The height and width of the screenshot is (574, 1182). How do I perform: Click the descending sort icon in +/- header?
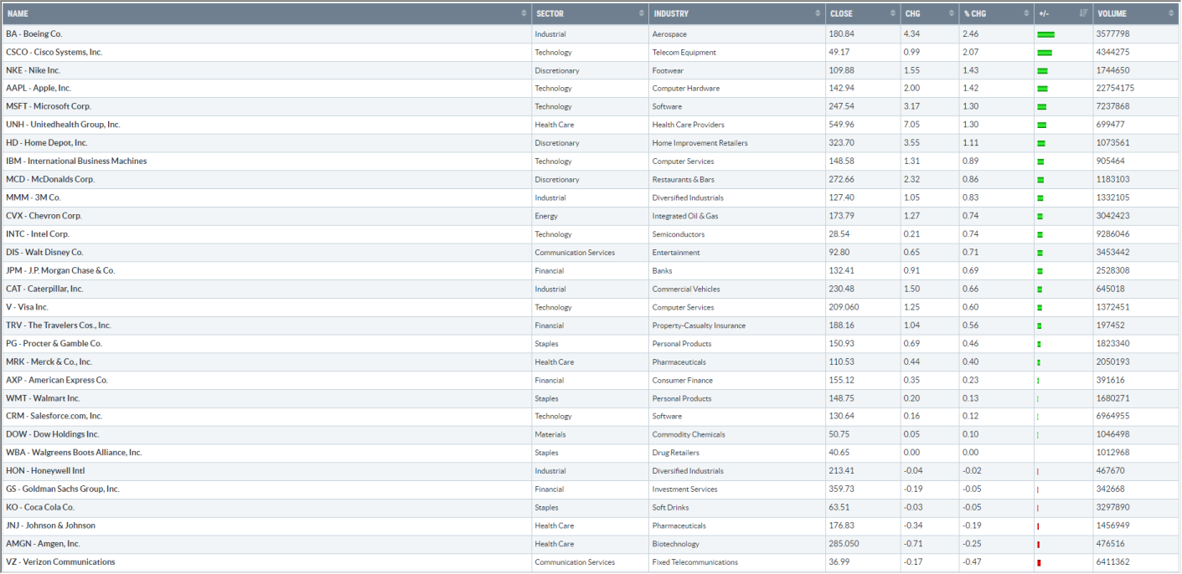point(1084,13)
